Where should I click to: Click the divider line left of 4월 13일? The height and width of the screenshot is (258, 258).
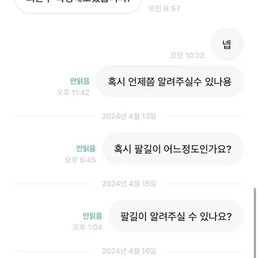coord(54,117)
